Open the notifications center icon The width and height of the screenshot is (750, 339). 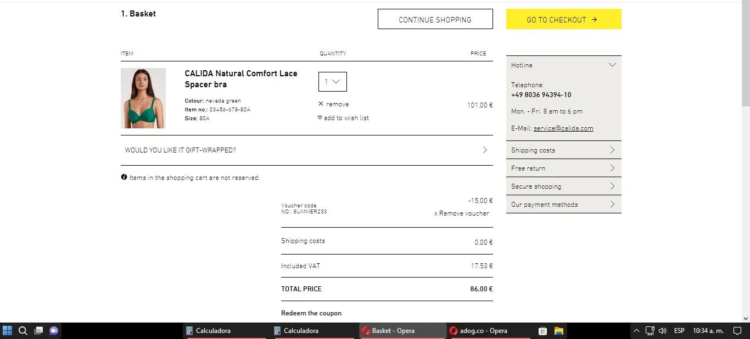(x=737, y=331)
